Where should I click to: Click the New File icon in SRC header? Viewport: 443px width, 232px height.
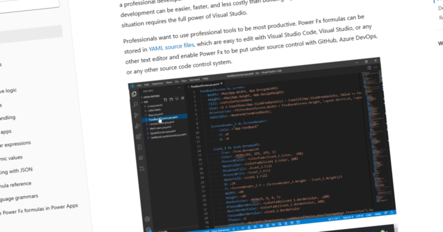point(165,100)
